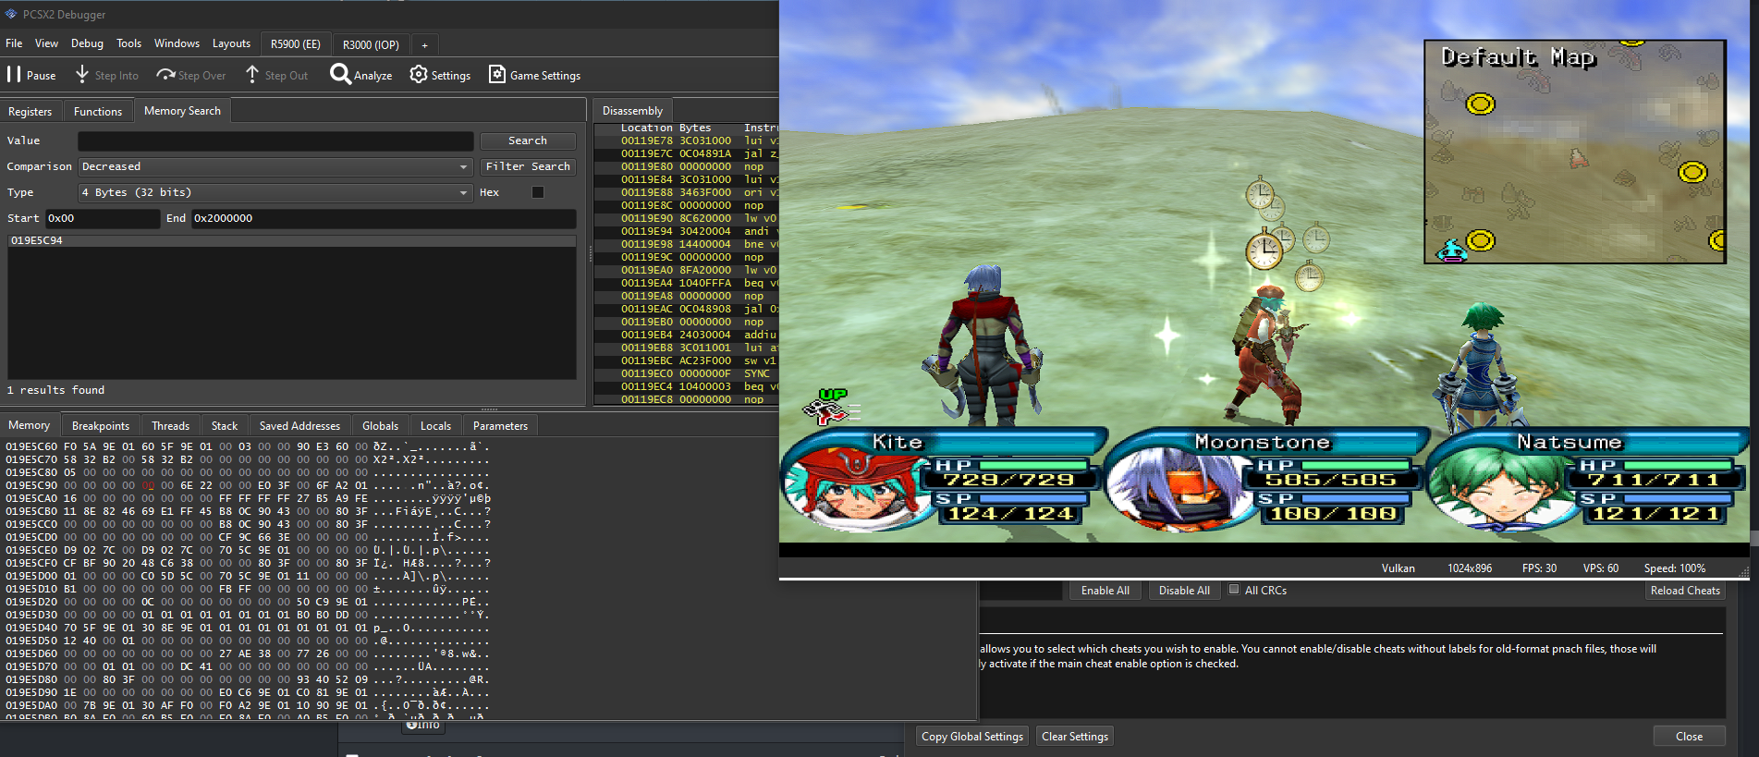Click the '1 results found' label
The image size is (1759, 757).
[55, 390]
